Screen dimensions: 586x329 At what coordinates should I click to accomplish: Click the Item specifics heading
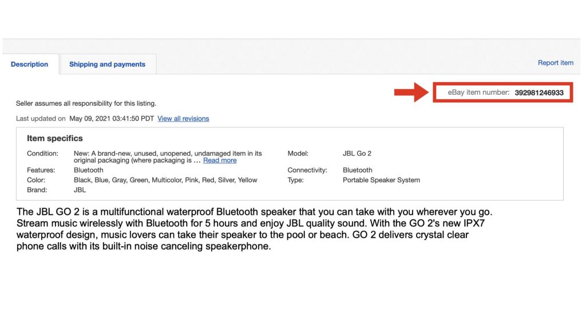click(x=54, y=138)
